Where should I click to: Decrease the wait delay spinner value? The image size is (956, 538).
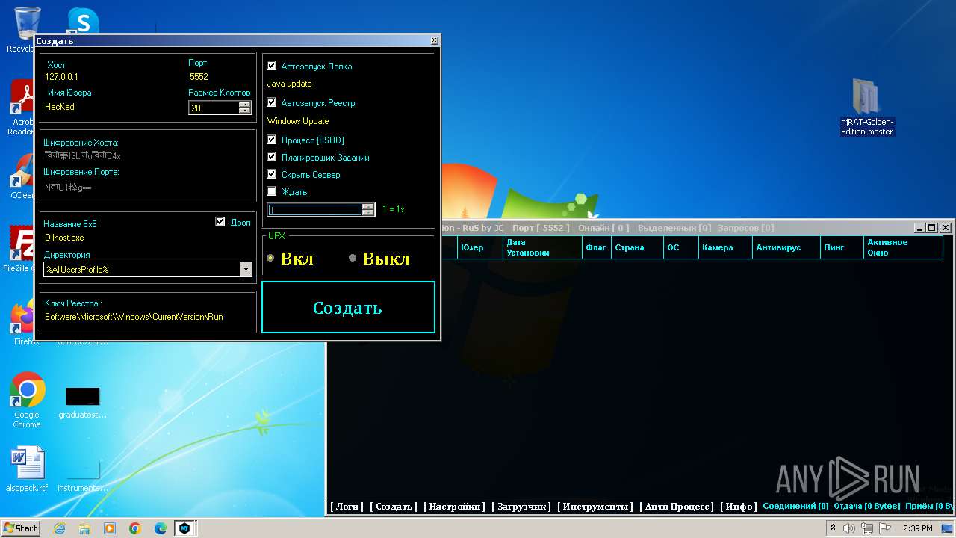coord(367,213)
